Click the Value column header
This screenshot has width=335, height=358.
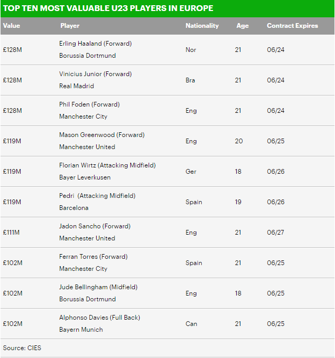click(x=11, y=26)
